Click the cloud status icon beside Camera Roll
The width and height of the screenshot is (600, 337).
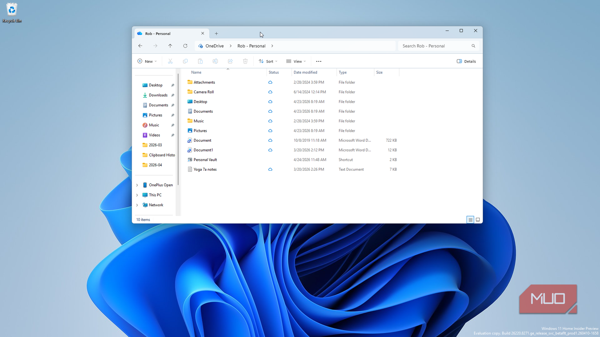[270, 92]
